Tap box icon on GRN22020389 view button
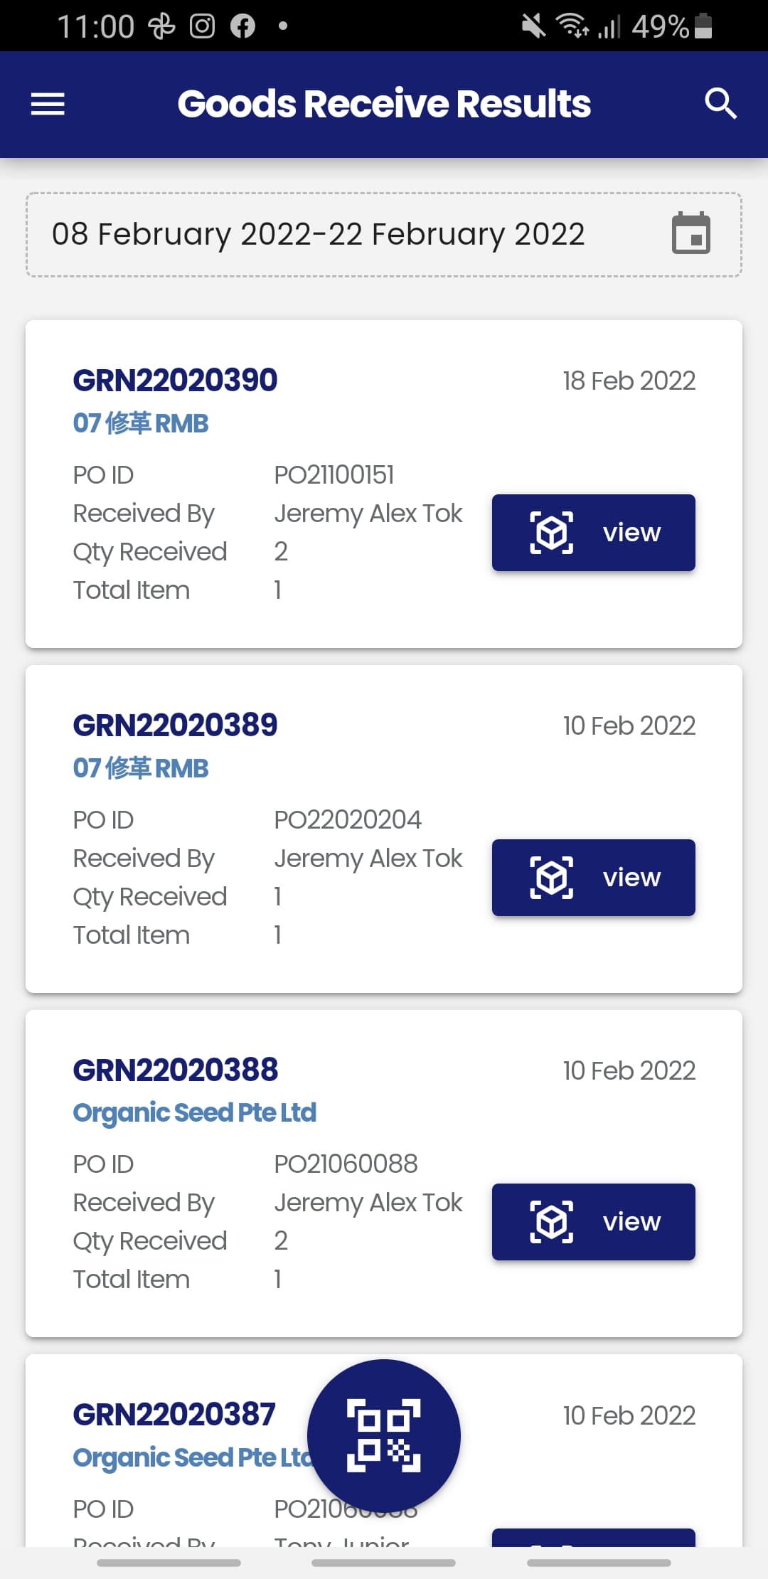The image size is (768, 1579). point(552,877)
